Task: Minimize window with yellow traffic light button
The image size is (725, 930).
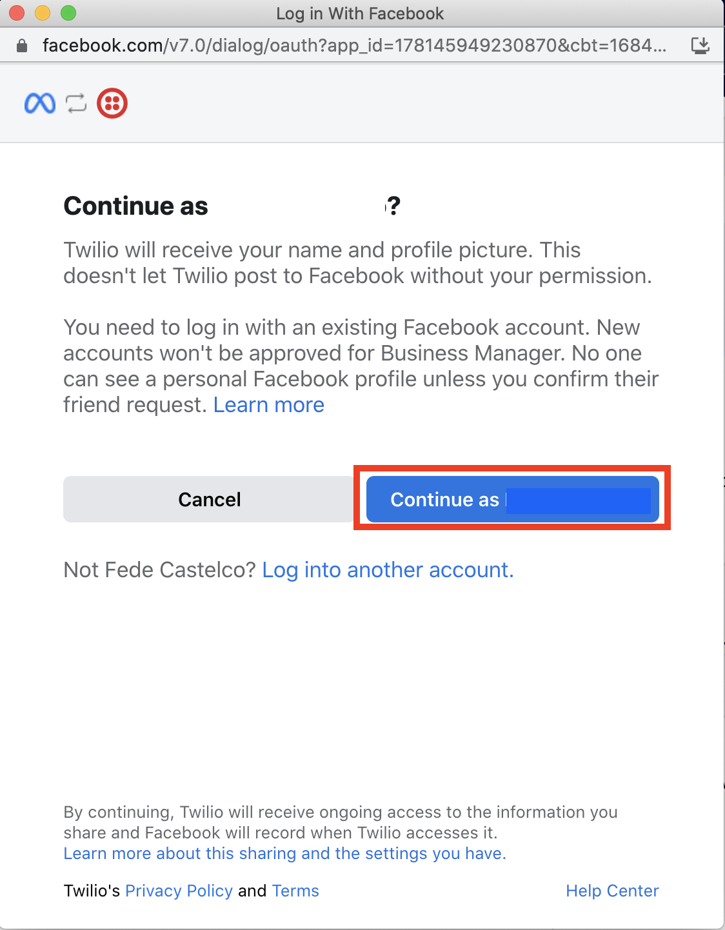Action: click(x=43, y=13)
